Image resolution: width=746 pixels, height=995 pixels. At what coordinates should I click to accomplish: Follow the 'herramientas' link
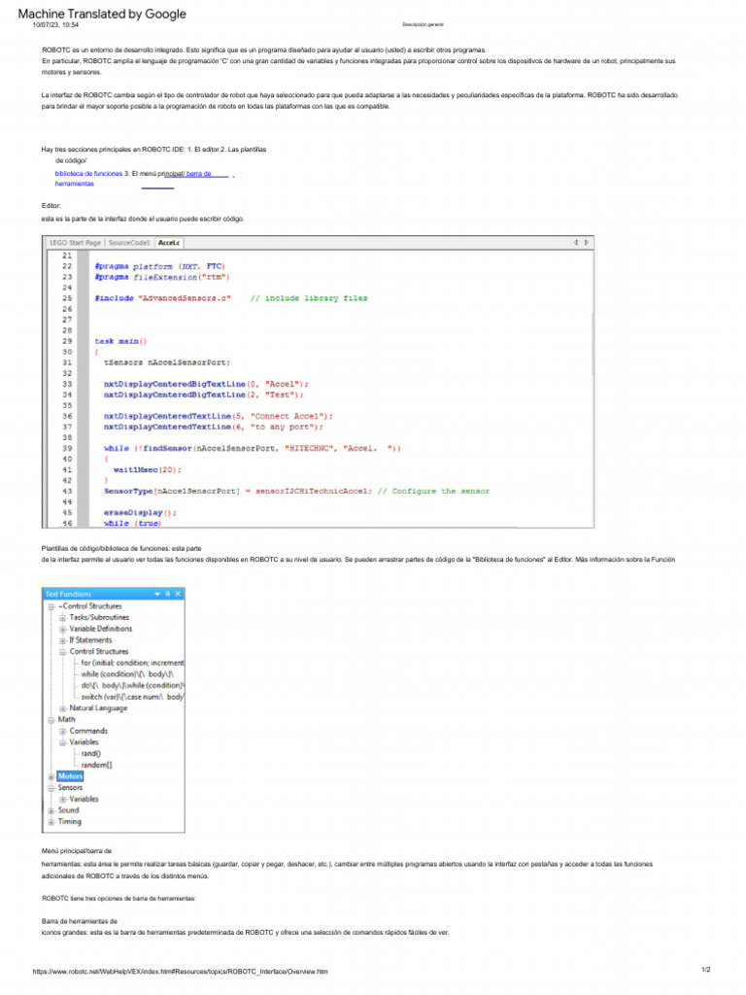tap(74, 184)
